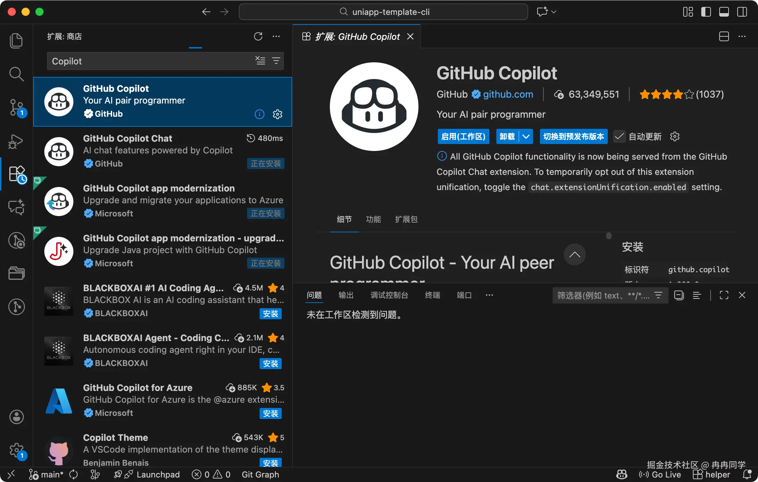Toggle the primary side bar visibility
The width and height of the screenshot is (758, 482).
click(x=706, y=12)
